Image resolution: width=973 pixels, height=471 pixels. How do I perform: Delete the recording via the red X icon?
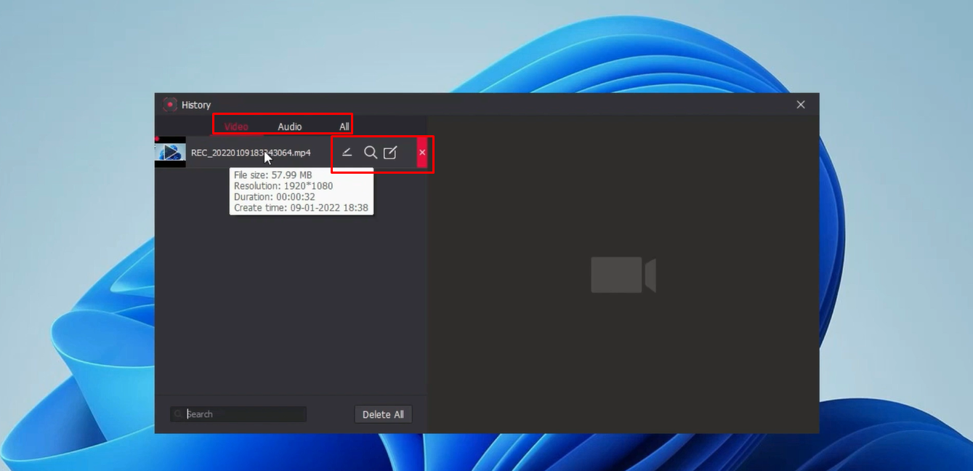pos(422,153)
